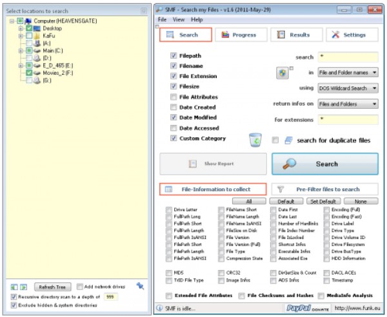Click the (D:) optical drive icon
The height and width of the screenshot is (317, 387).
(x=37, y=58)
